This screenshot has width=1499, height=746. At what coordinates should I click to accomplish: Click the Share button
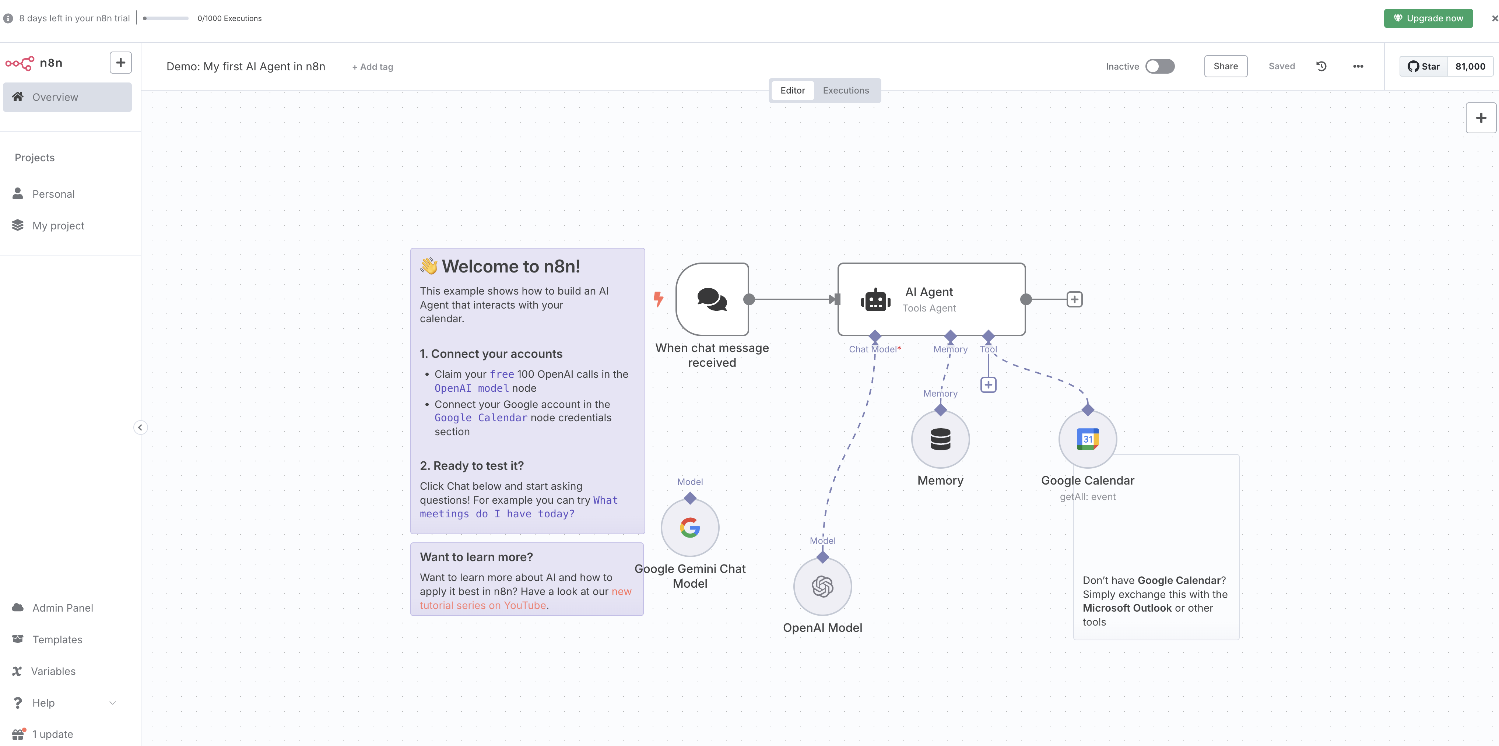[x=1225, y=66]
